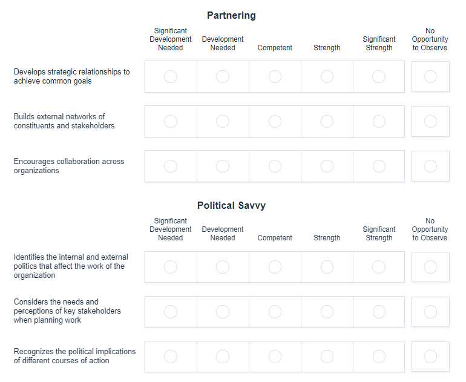
Task: Click the Partnering section heading
Action: (x=231, y=15)
